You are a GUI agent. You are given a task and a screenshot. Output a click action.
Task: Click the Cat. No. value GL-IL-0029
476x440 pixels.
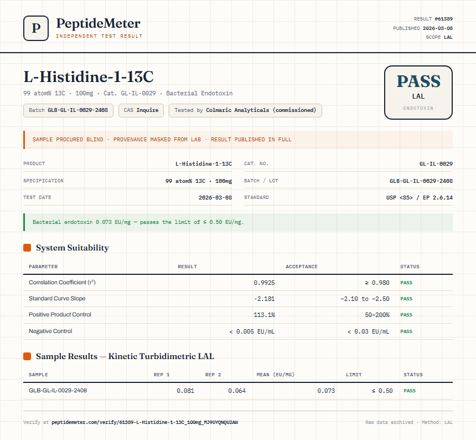click(436, 164)
